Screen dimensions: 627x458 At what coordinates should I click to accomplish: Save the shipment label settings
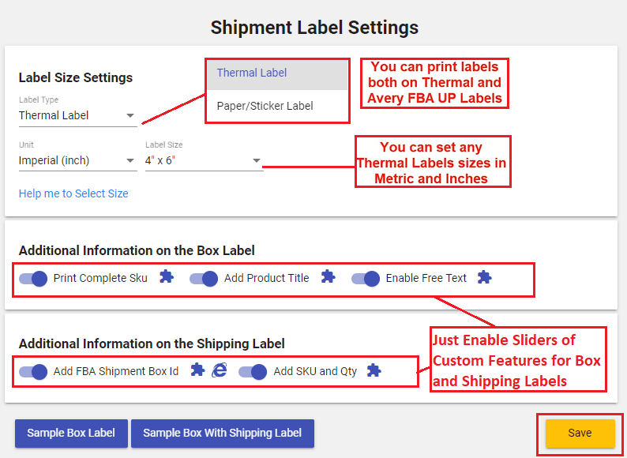pyautogui.click(x=580, y=434)
